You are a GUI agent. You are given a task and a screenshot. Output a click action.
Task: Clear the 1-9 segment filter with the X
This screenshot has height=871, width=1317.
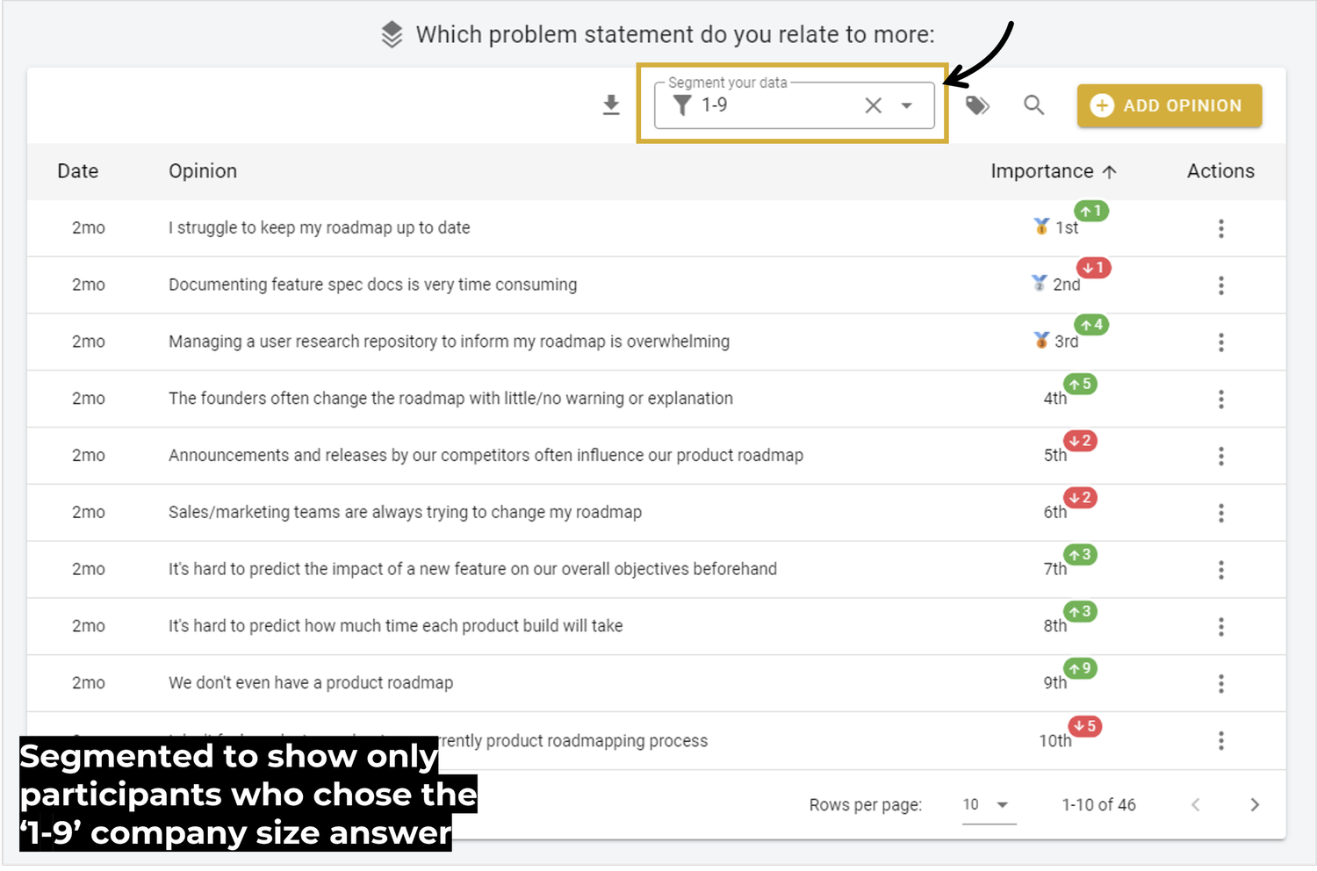[x=873, y=105]
